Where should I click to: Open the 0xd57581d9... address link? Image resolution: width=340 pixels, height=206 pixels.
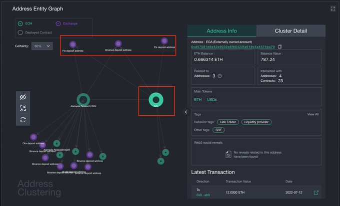[x=233, y=47]
